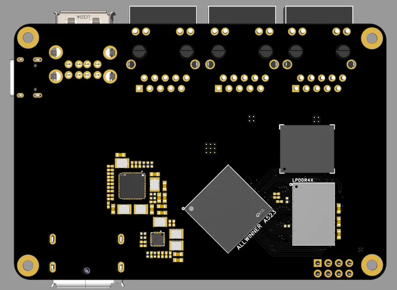Select the square pad under the right Ethernet port
The width and height of the screenshot is (397, 290).
pyautogui.click(x=295, y=89)
